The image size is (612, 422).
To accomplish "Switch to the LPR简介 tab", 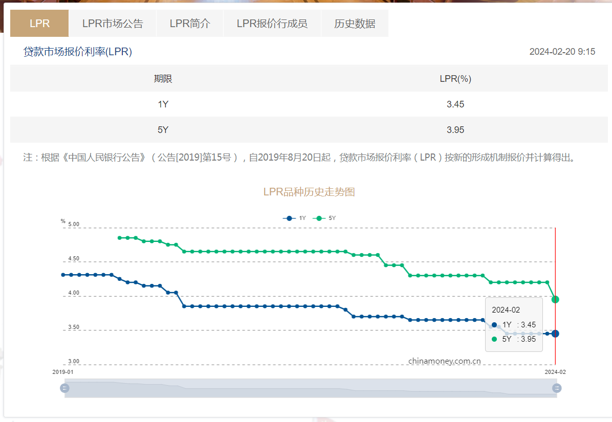I will pos(190,24).
